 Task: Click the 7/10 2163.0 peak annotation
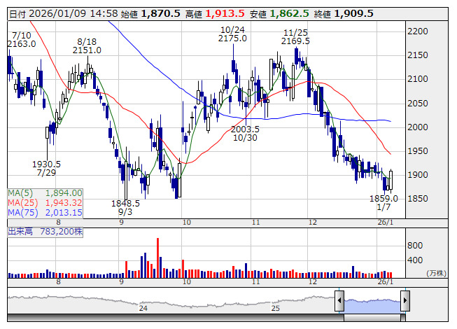[22, 40]
